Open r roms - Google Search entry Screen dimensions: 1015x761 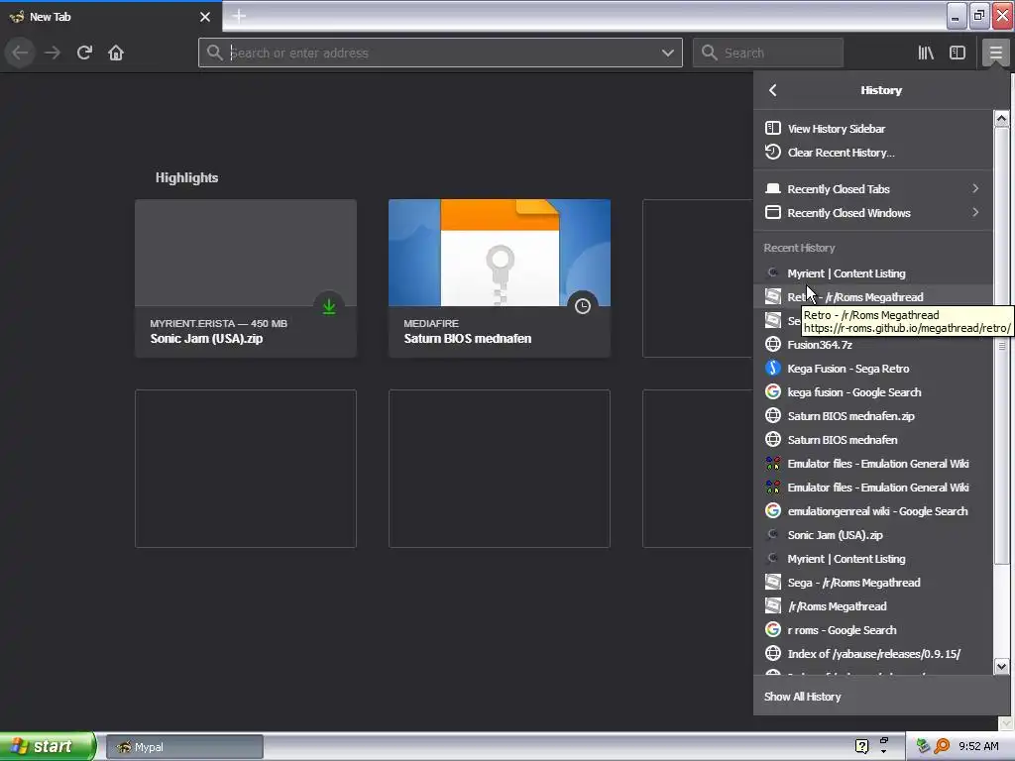pos(872,629)
